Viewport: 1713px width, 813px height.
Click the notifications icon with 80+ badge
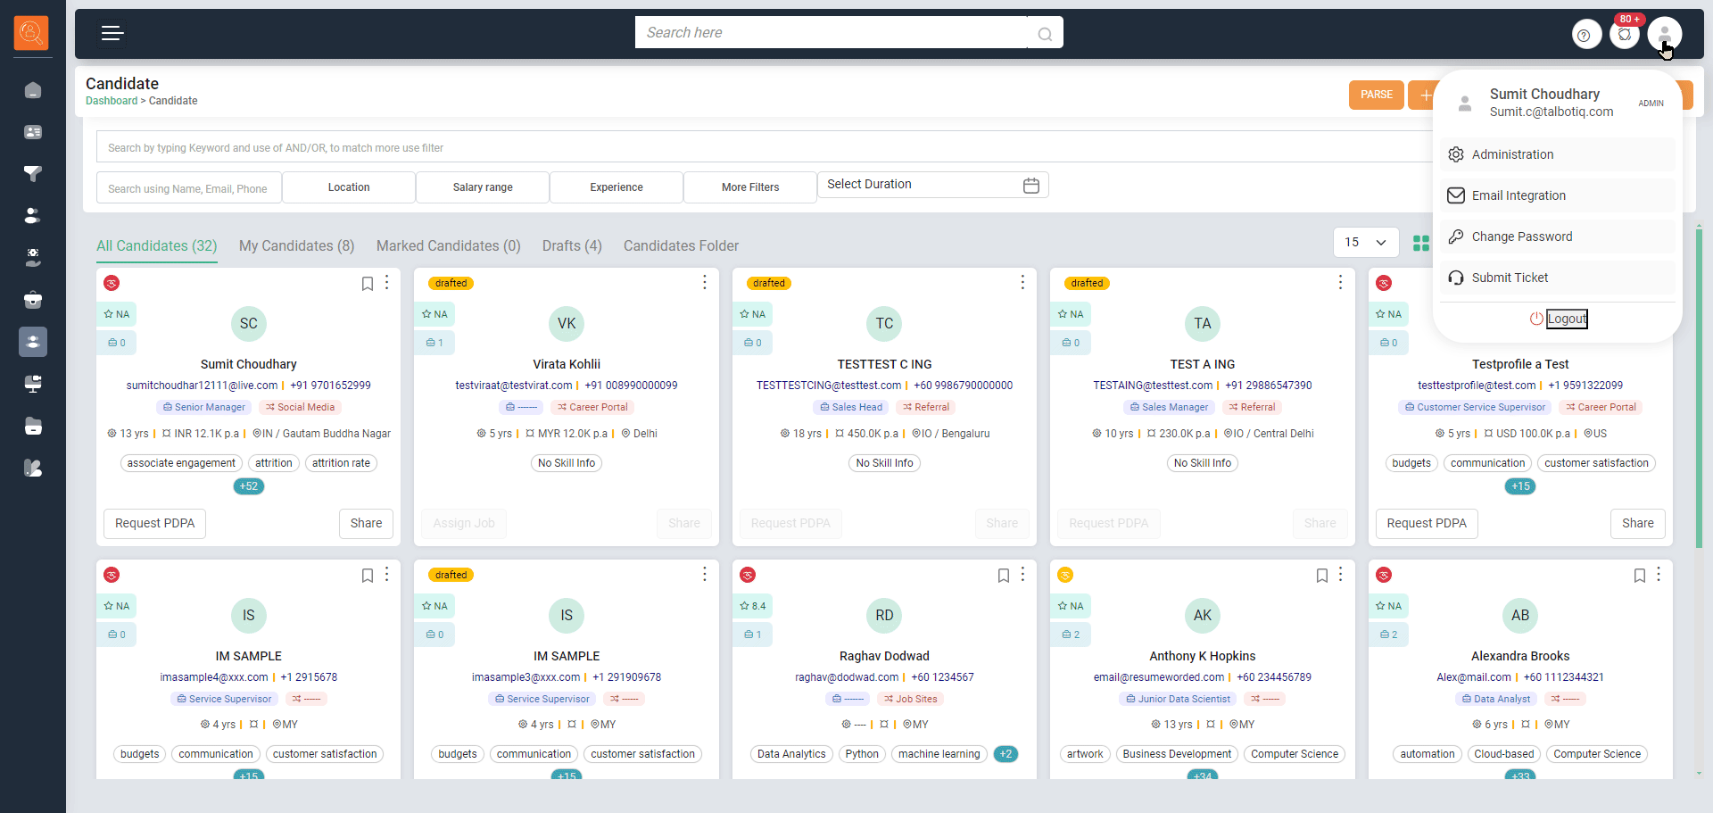pyautogui.click(x=1625, y=35)
